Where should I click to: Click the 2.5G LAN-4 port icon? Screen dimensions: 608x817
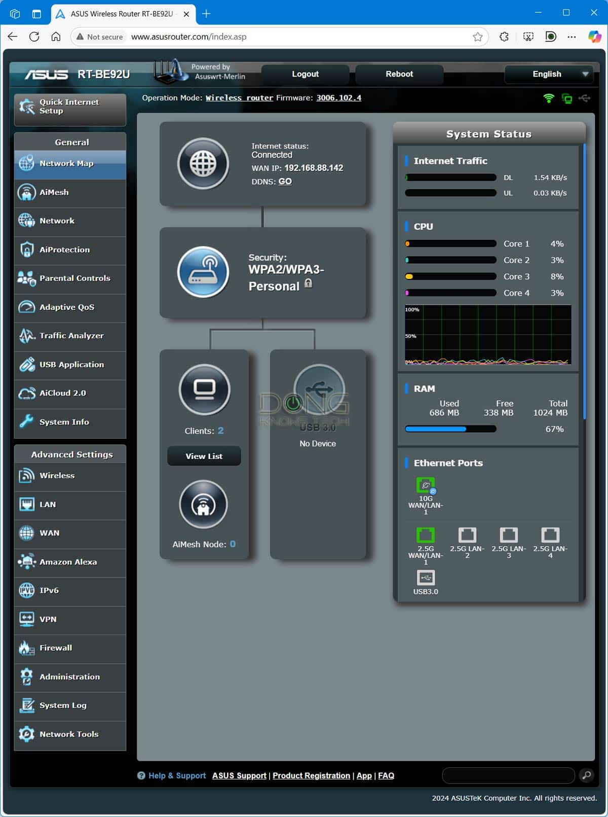coord(550,535)
